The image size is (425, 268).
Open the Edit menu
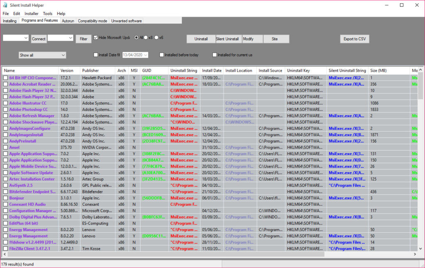(x=17, y=14)
